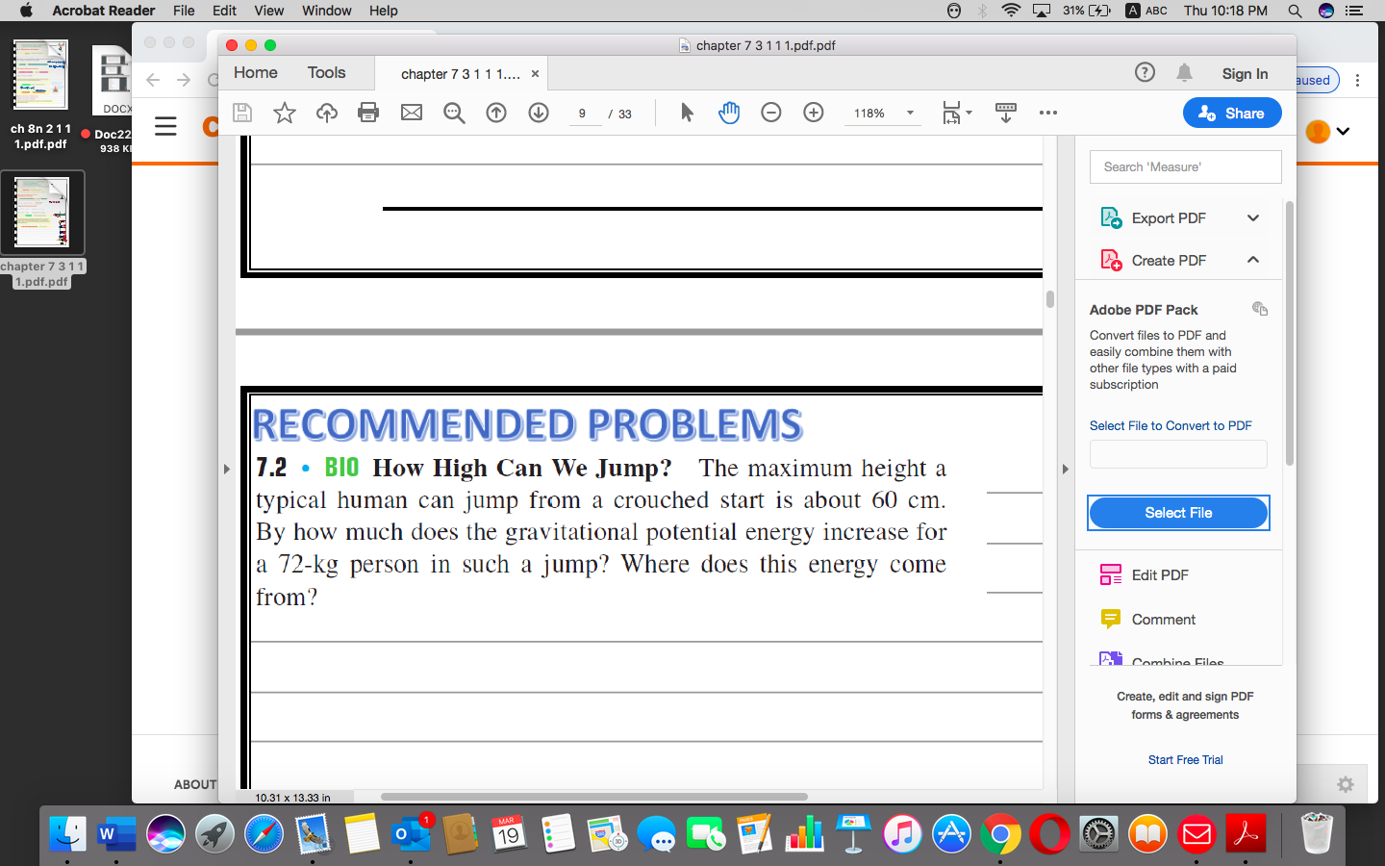This screenshot has height=866, width=1385.
Task: Expand the Export PDF section
Action: 1253,217
